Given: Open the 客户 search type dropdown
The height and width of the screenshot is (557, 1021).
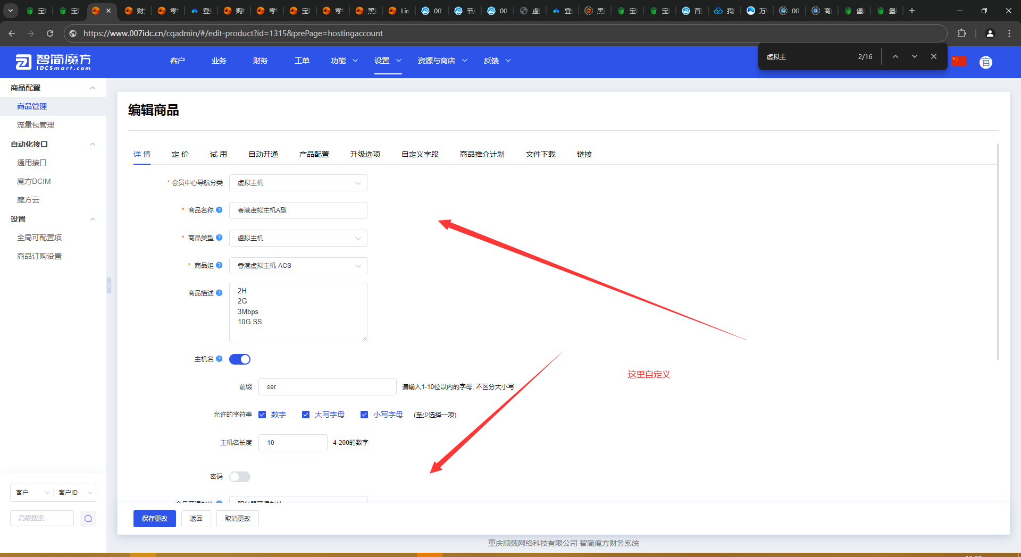Looking at the screenshot, I should click(32, 493).
